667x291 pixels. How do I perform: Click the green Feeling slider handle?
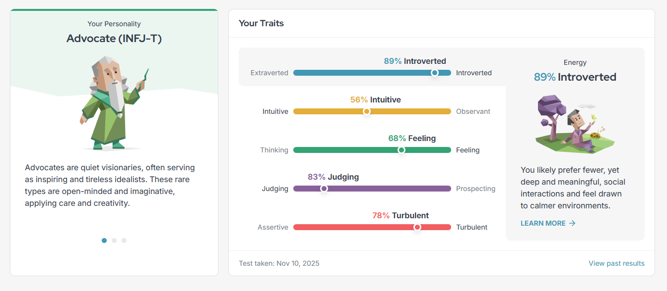pos(401,150)
